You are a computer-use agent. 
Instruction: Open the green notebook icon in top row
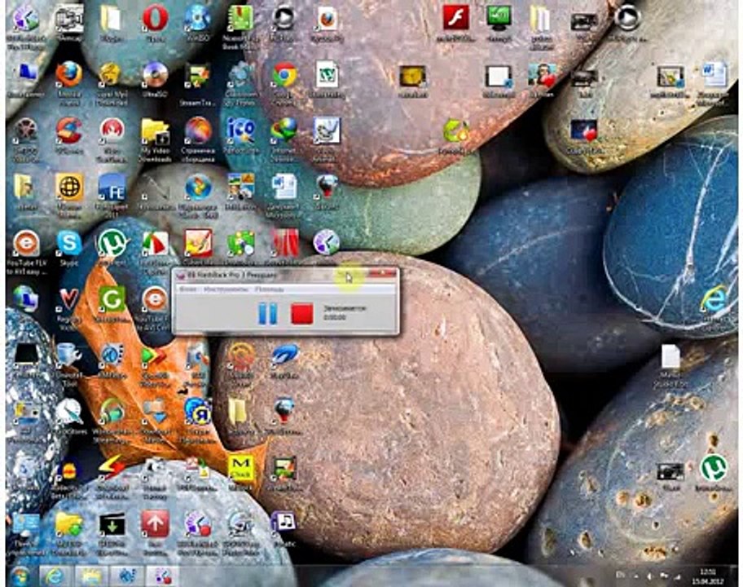(x=240, y=19)
